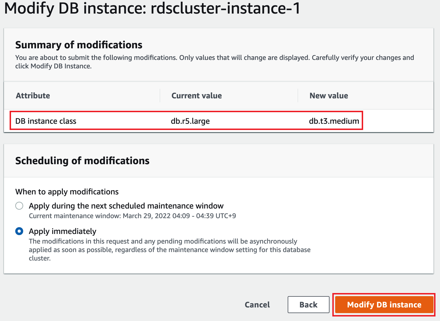440x321 pixels.
Task: Click the New value column header
Action: coord(329,96)
